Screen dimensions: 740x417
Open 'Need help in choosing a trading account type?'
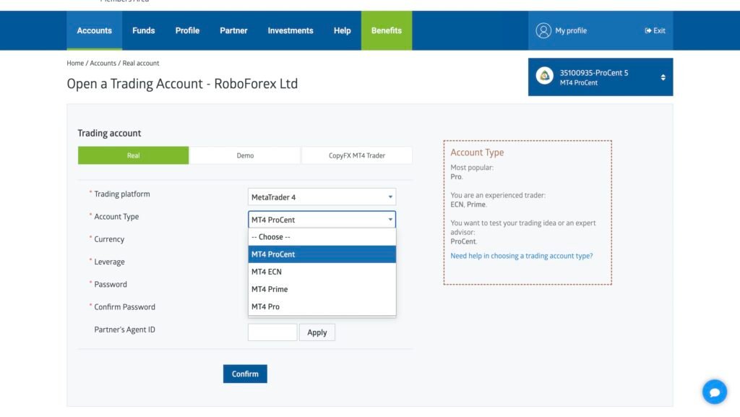point(522,256)
